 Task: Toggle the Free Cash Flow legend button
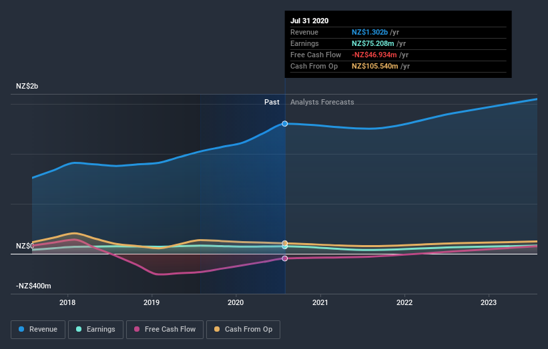pos(165,330)
